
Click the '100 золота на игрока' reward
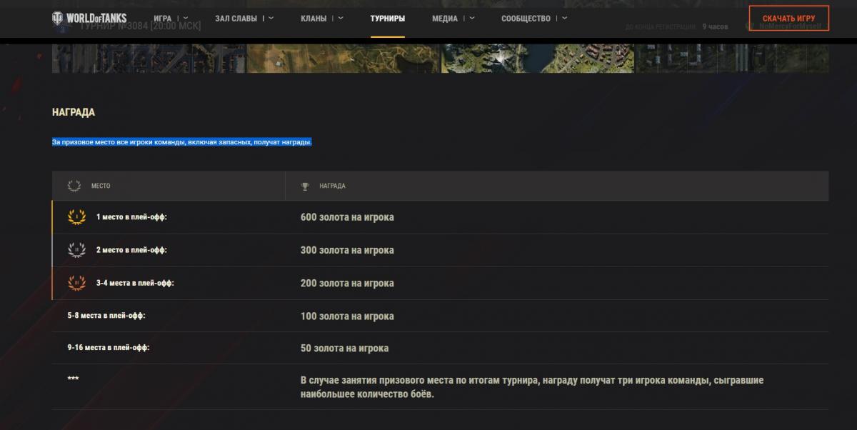pos(347,316)
